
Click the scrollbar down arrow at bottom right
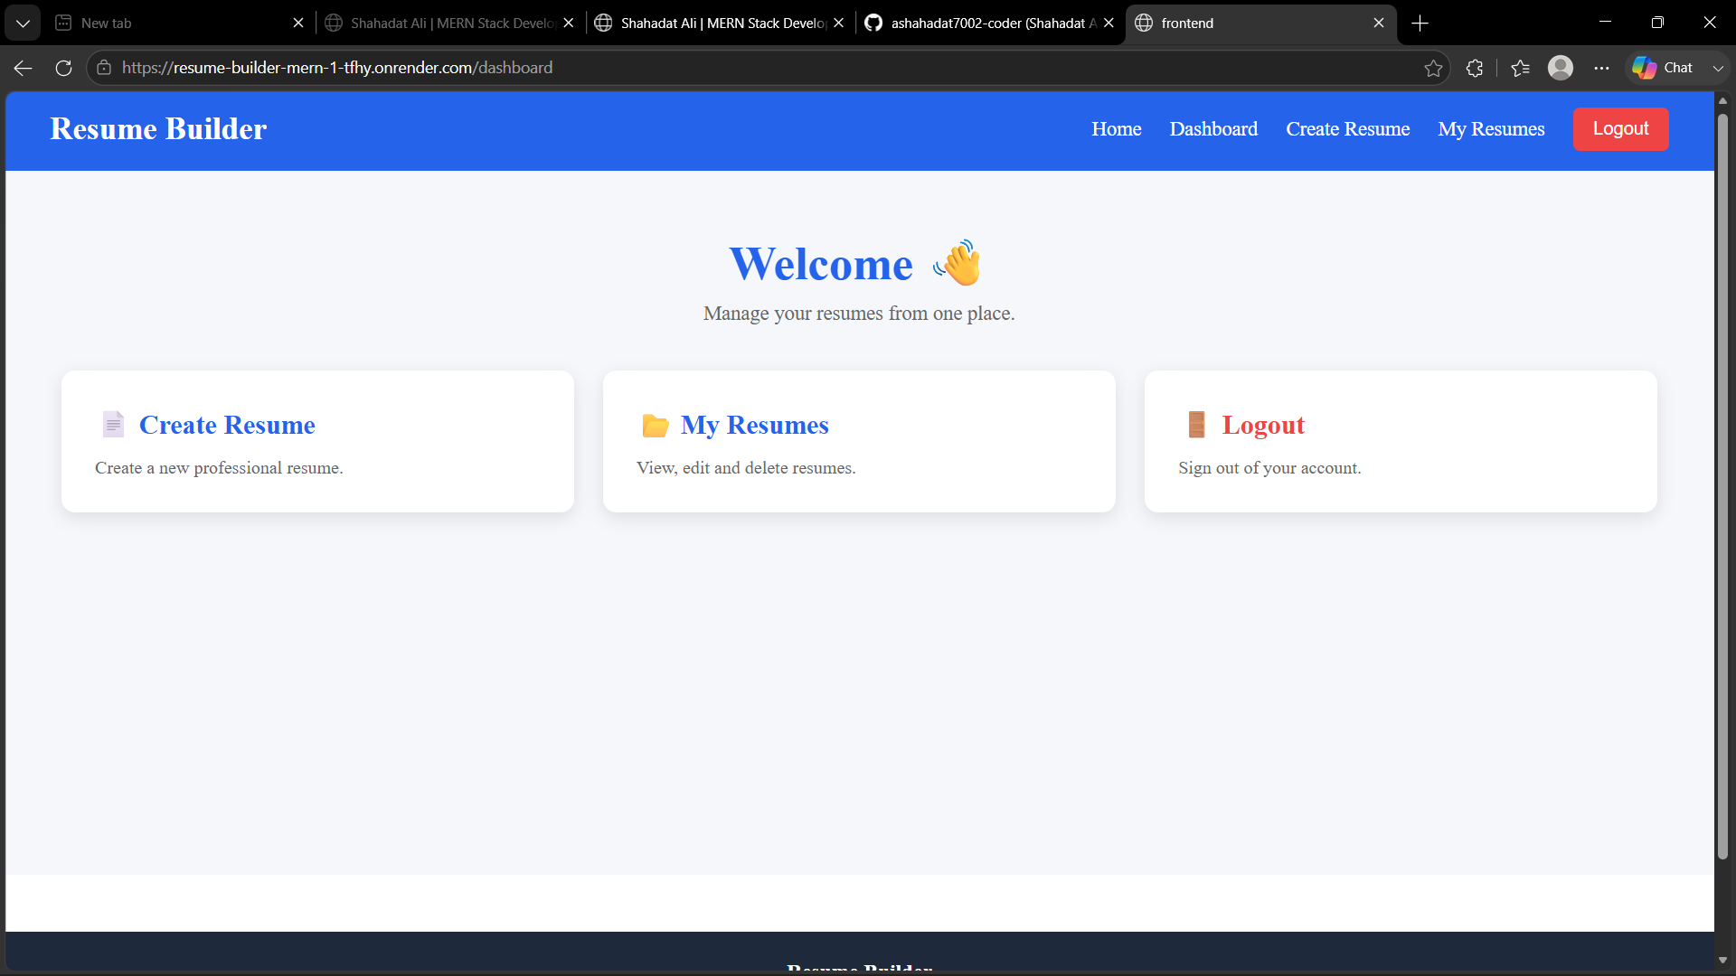(1722, 960)
